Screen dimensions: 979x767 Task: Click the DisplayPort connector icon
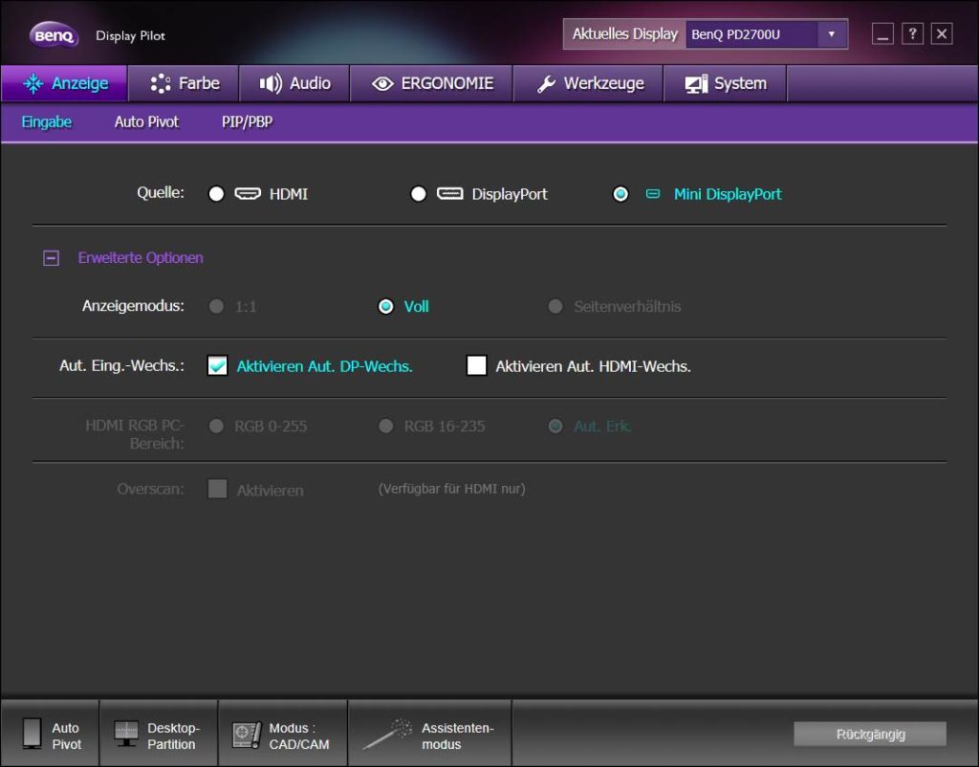click(450, 193)
